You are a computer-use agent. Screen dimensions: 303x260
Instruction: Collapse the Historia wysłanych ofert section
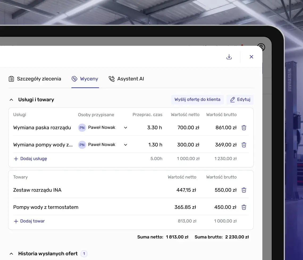[11, 254]
